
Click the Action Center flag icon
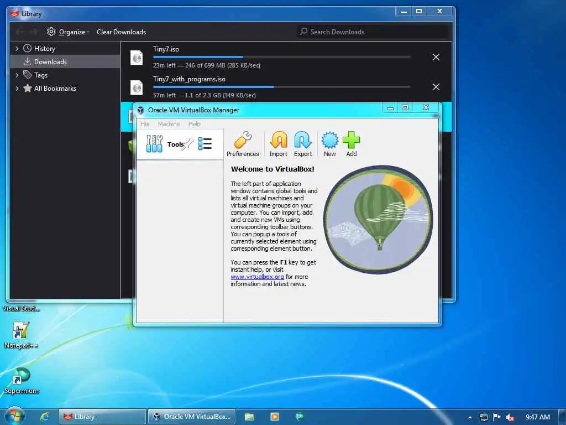tap(497, 417)
